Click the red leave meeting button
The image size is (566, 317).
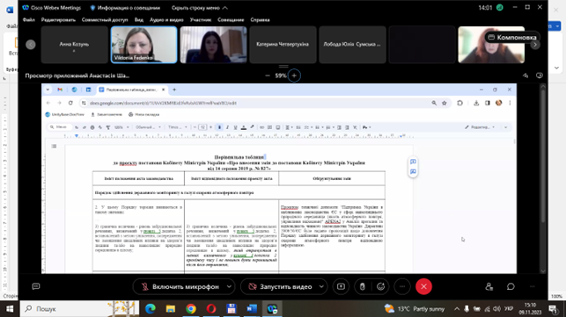pos(423,287)
